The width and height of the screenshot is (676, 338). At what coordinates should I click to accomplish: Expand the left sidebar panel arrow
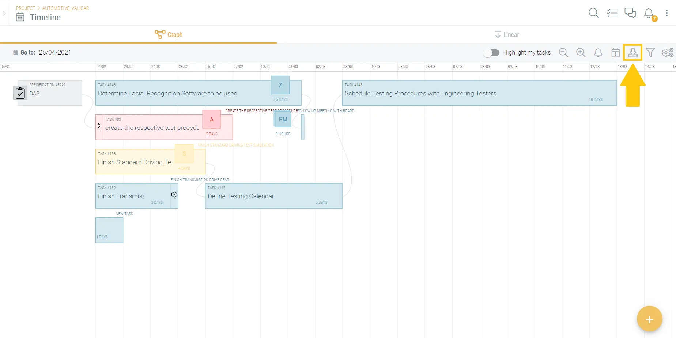[x=4, y=12]
